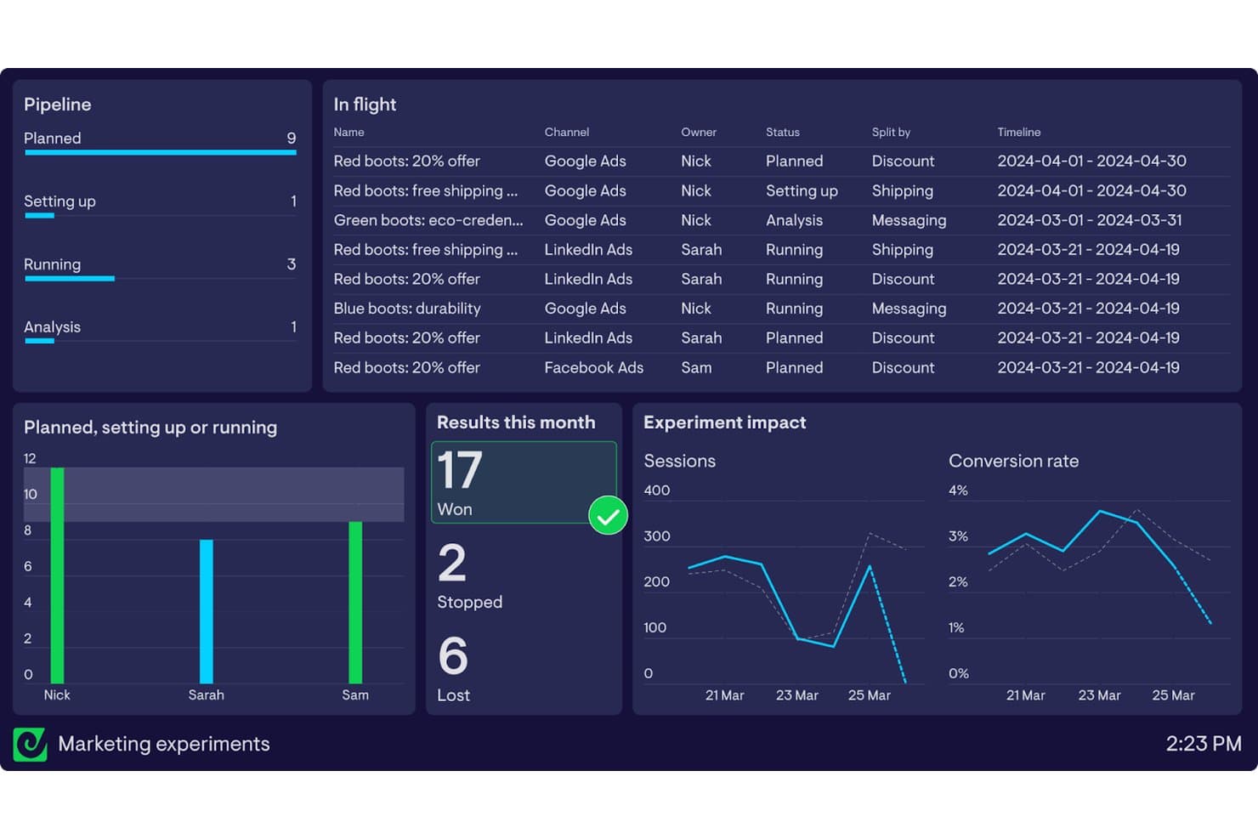
Task: Select the Planned progress bar in Pipeline
Action: point(161,153)
